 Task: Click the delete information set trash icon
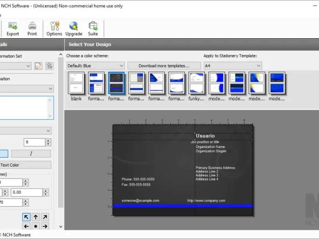tap(49, 66)
